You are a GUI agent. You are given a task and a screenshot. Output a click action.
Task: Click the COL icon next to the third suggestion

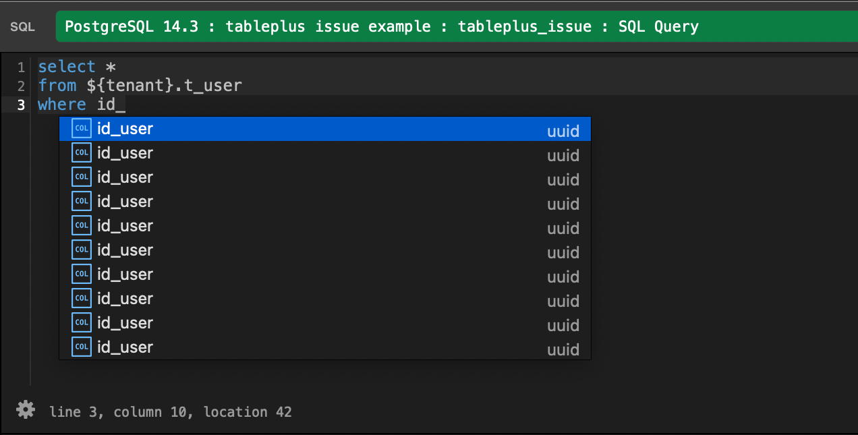point(81,177)
